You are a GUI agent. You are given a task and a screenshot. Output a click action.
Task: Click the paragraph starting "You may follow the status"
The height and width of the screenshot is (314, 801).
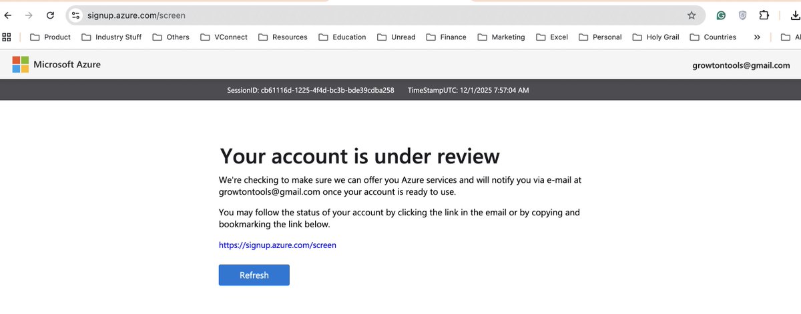pos(399,219)
